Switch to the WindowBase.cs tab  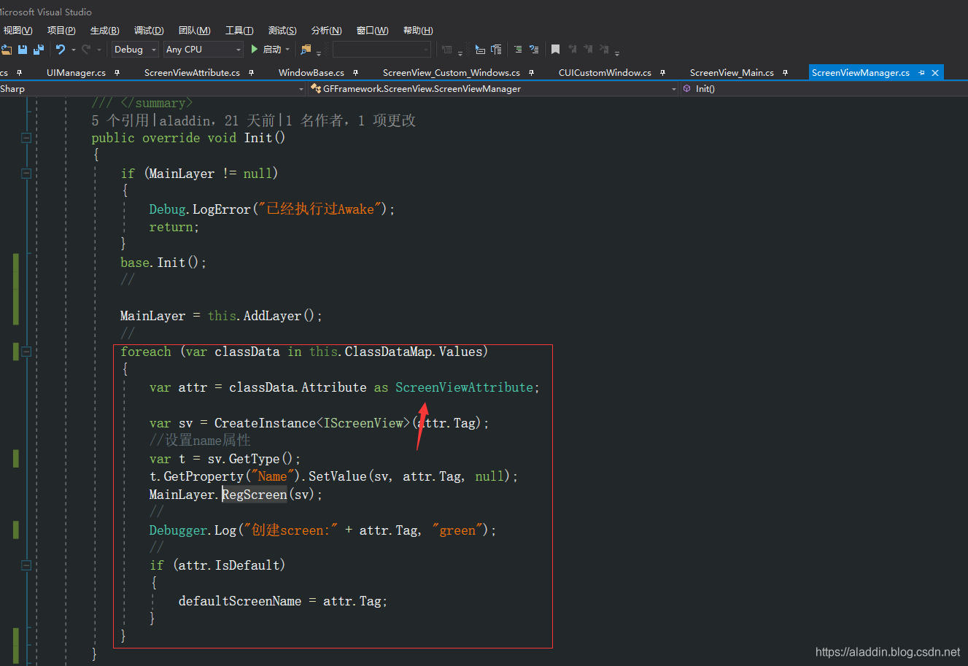311,73
